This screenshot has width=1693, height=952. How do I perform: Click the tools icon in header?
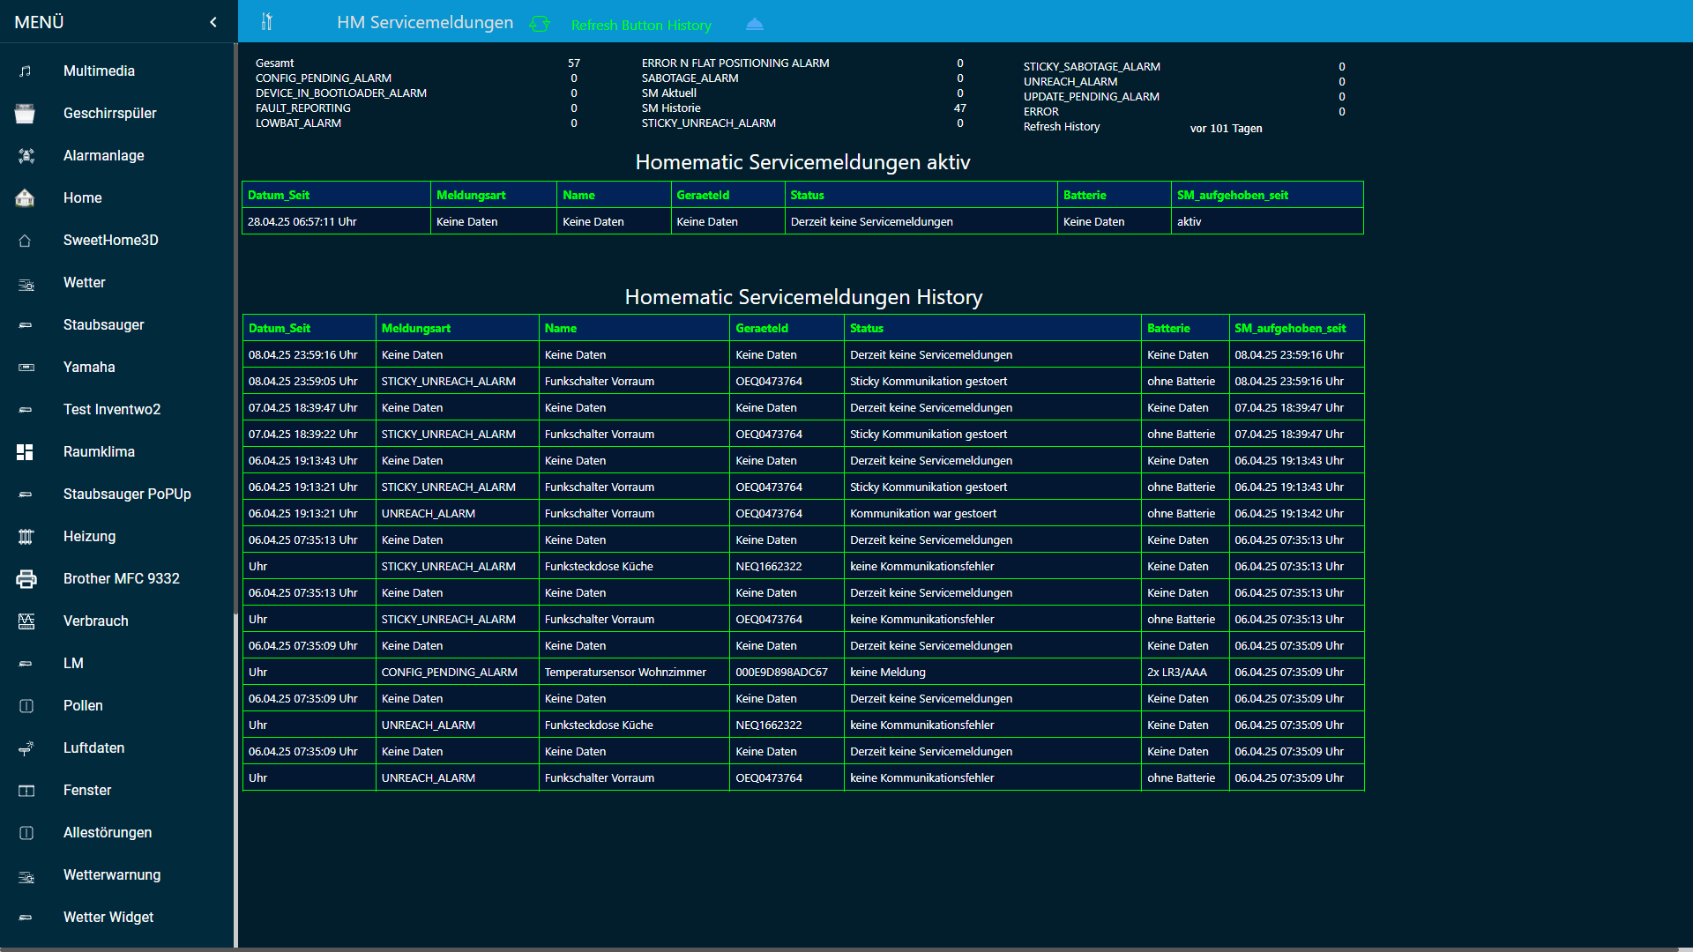[267, 22]
